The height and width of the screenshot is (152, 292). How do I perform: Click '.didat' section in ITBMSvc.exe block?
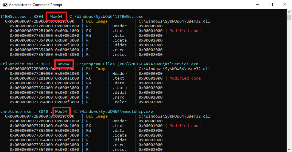coord(120,45)
